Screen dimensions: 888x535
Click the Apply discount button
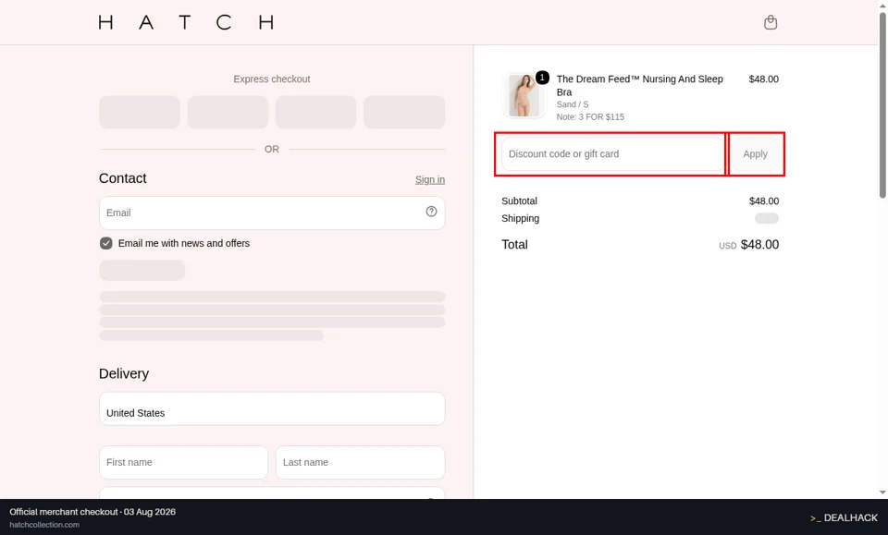[x=755, y=153]
